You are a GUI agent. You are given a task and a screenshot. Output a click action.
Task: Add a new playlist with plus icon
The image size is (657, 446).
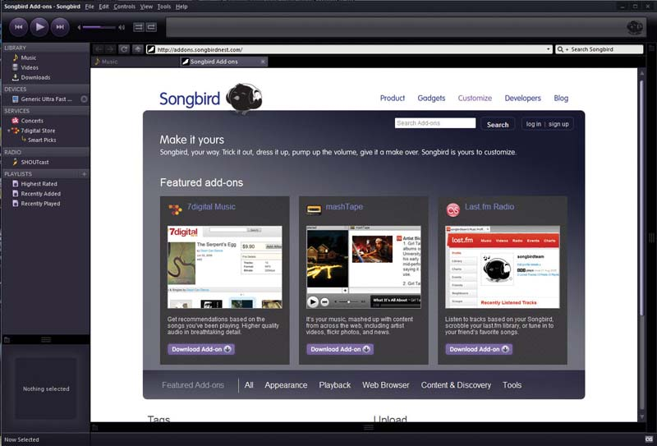coord(84,174)
